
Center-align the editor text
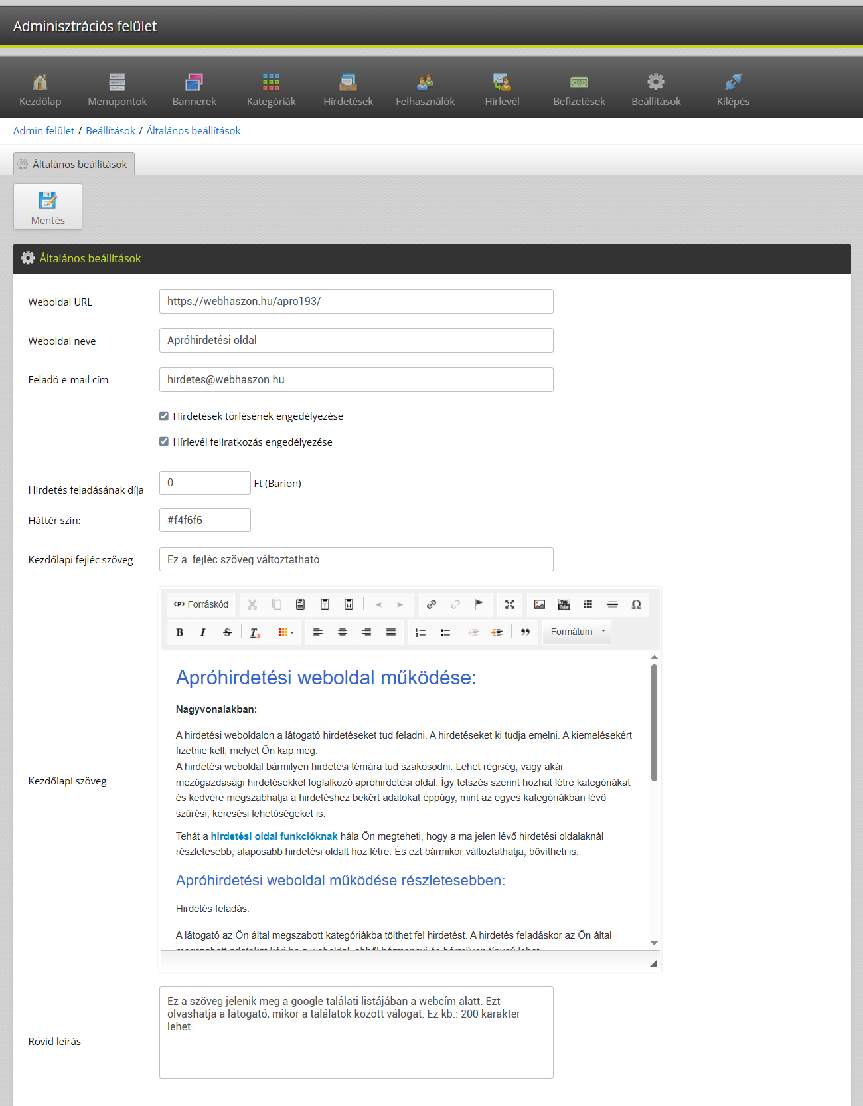[x=343, y=632]
